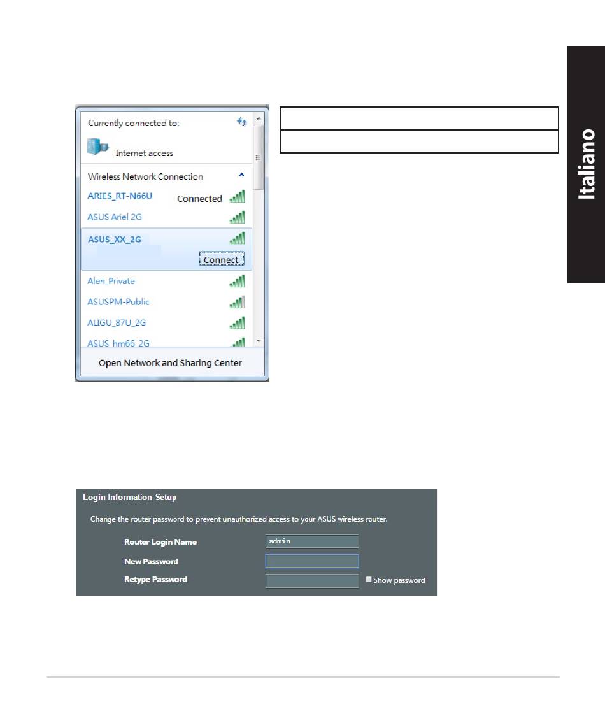Click the Connected status text
The image size is (605, 723).
click(x=200, y=199)
